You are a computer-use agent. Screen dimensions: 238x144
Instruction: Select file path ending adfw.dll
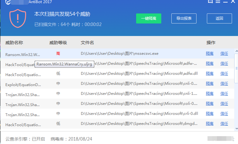pyautogui.click(x=139, y=74)
